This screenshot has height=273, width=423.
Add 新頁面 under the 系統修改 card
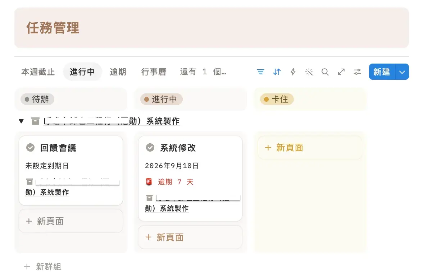tap(190, 237)
